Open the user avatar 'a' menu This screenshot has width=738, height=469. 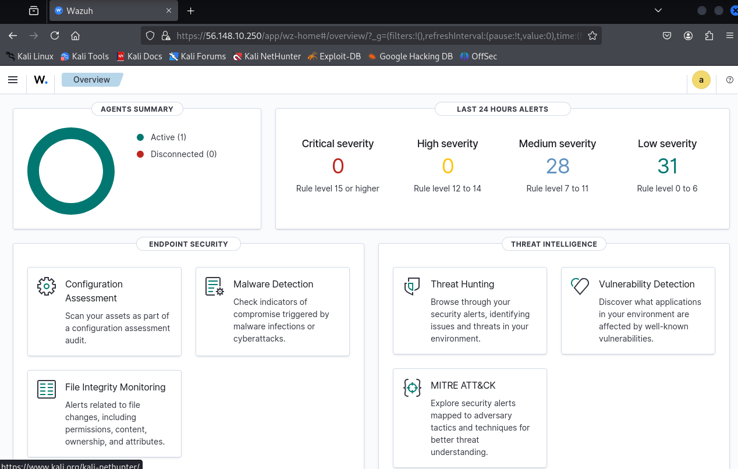coord(701,80)
